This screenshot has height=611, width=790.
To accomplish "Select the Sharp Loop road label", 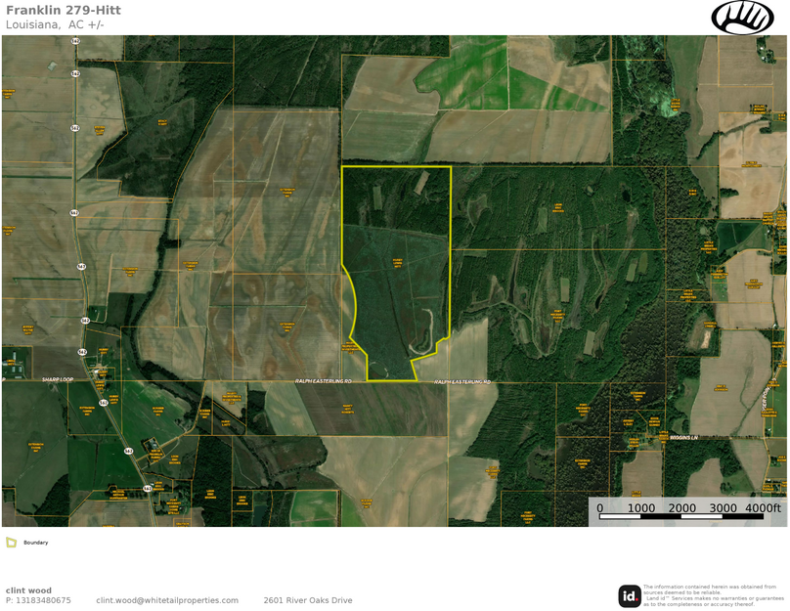I will (x=57, y=379).
